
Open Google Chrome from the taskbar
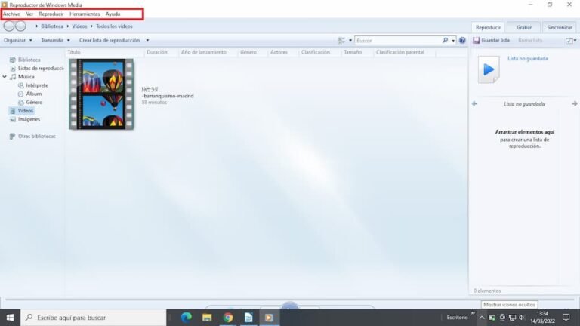tap(227, 318)
